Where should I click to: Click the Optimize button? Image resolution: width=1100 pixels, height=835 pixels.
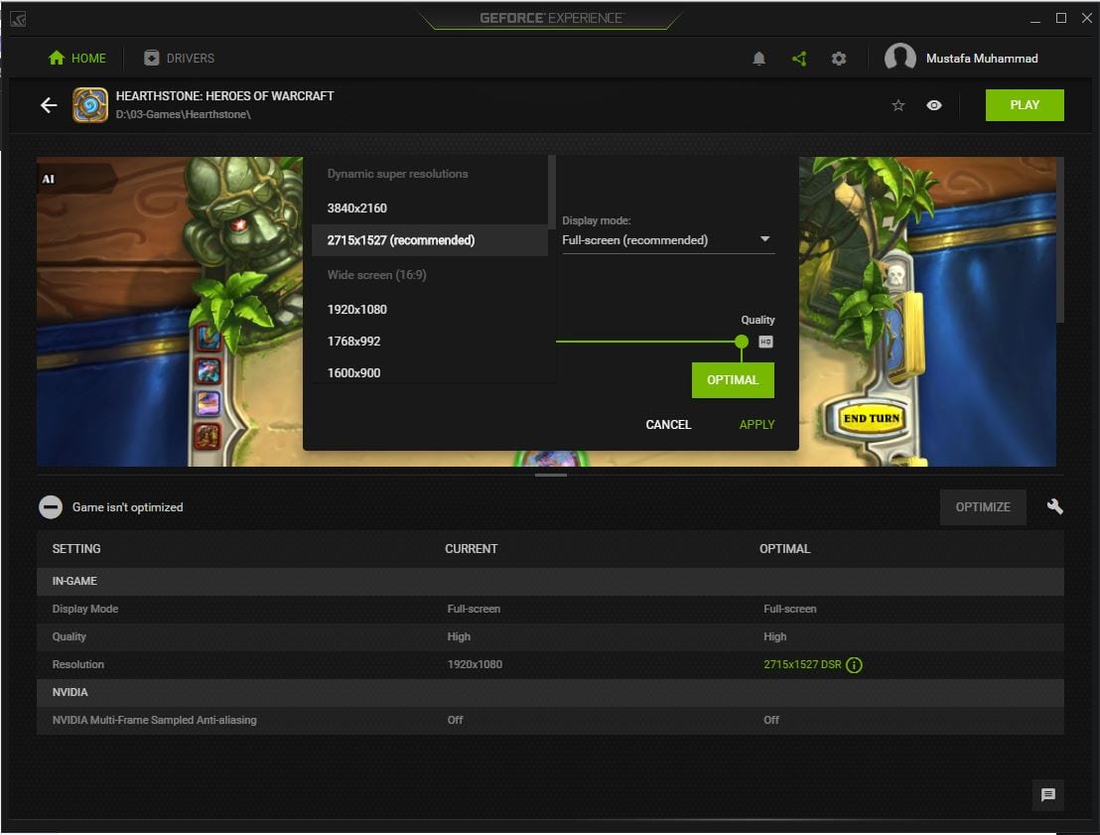(x=983, y=507)
